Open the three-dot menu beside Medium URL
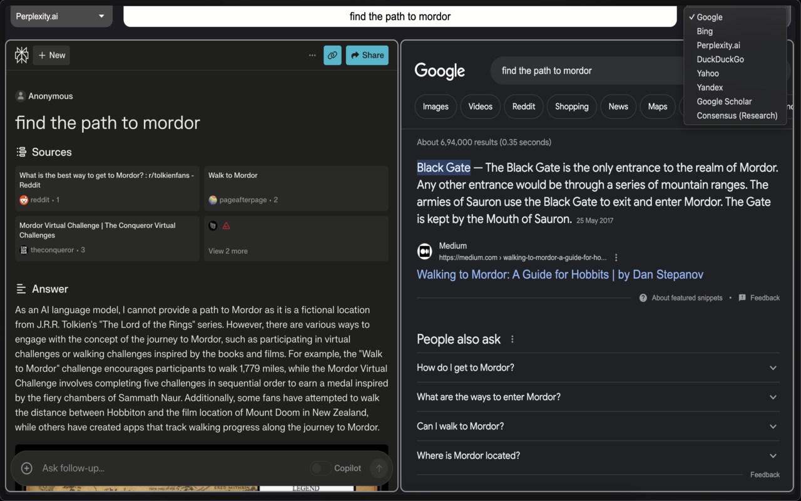 click(616, 257)
